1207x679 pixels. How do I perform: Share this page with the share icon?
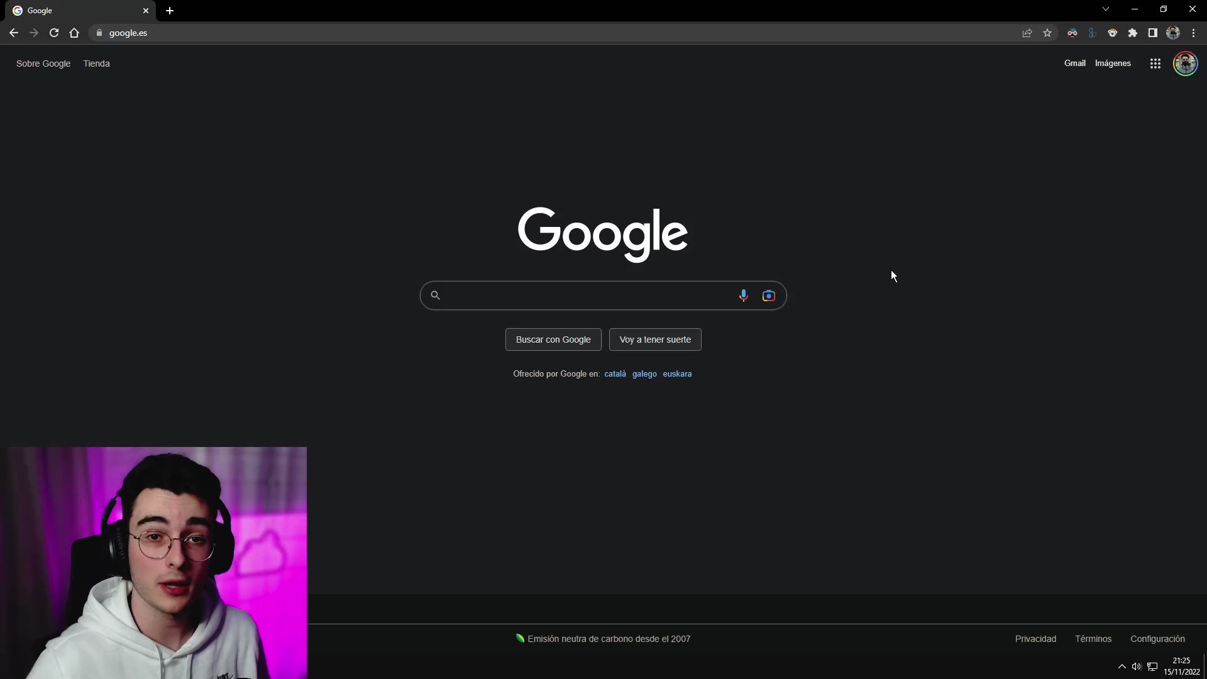tap(1027, 33)
